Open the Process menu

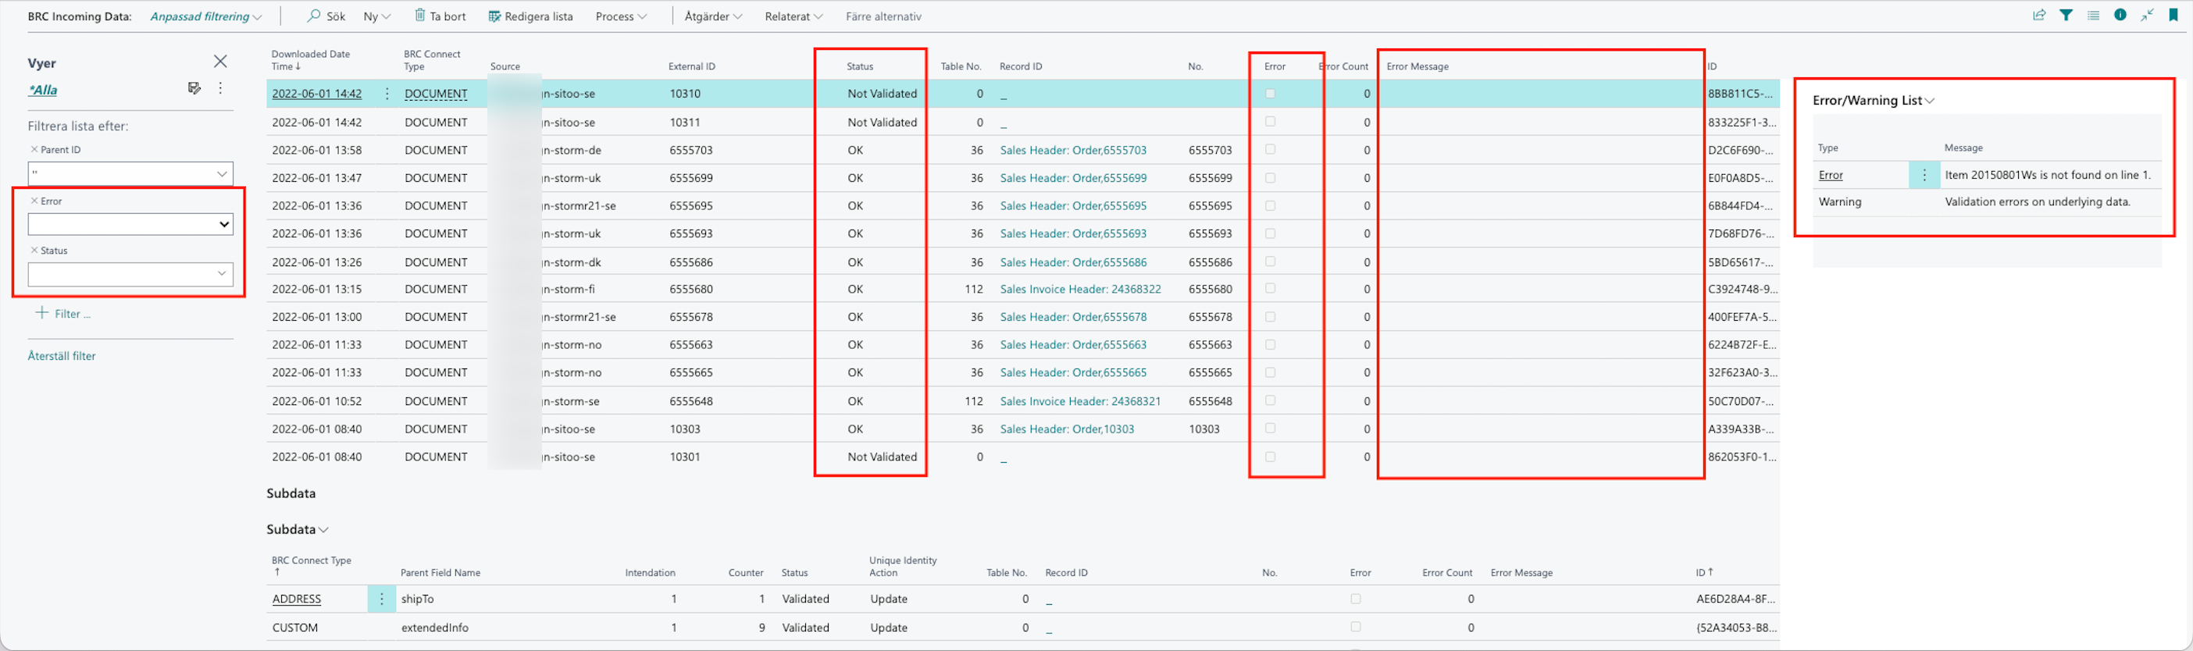click(621, 16)
